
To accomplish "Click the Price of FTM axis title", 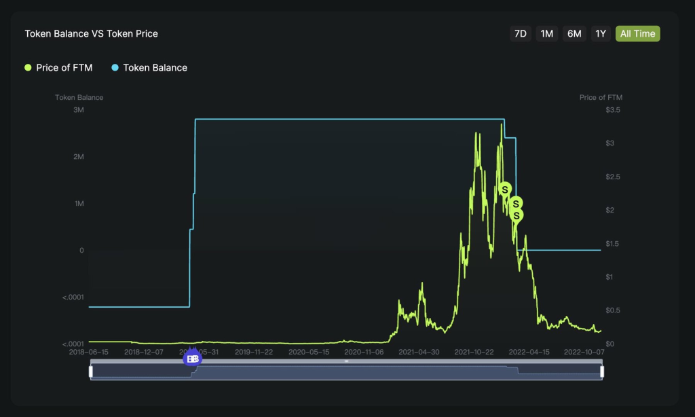I will [x=601, y=98].
